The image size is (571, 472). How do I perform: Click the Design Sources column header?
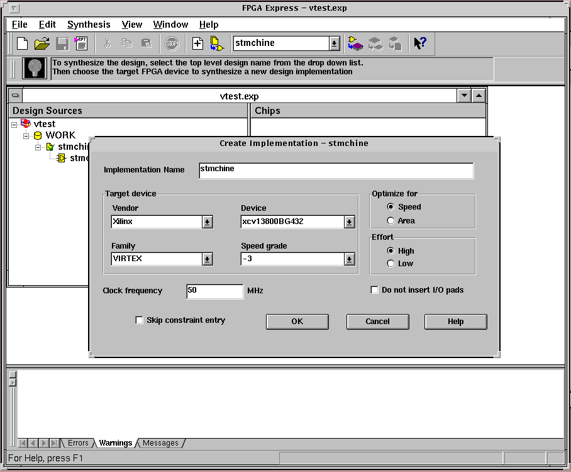click(x=128, y=111)
